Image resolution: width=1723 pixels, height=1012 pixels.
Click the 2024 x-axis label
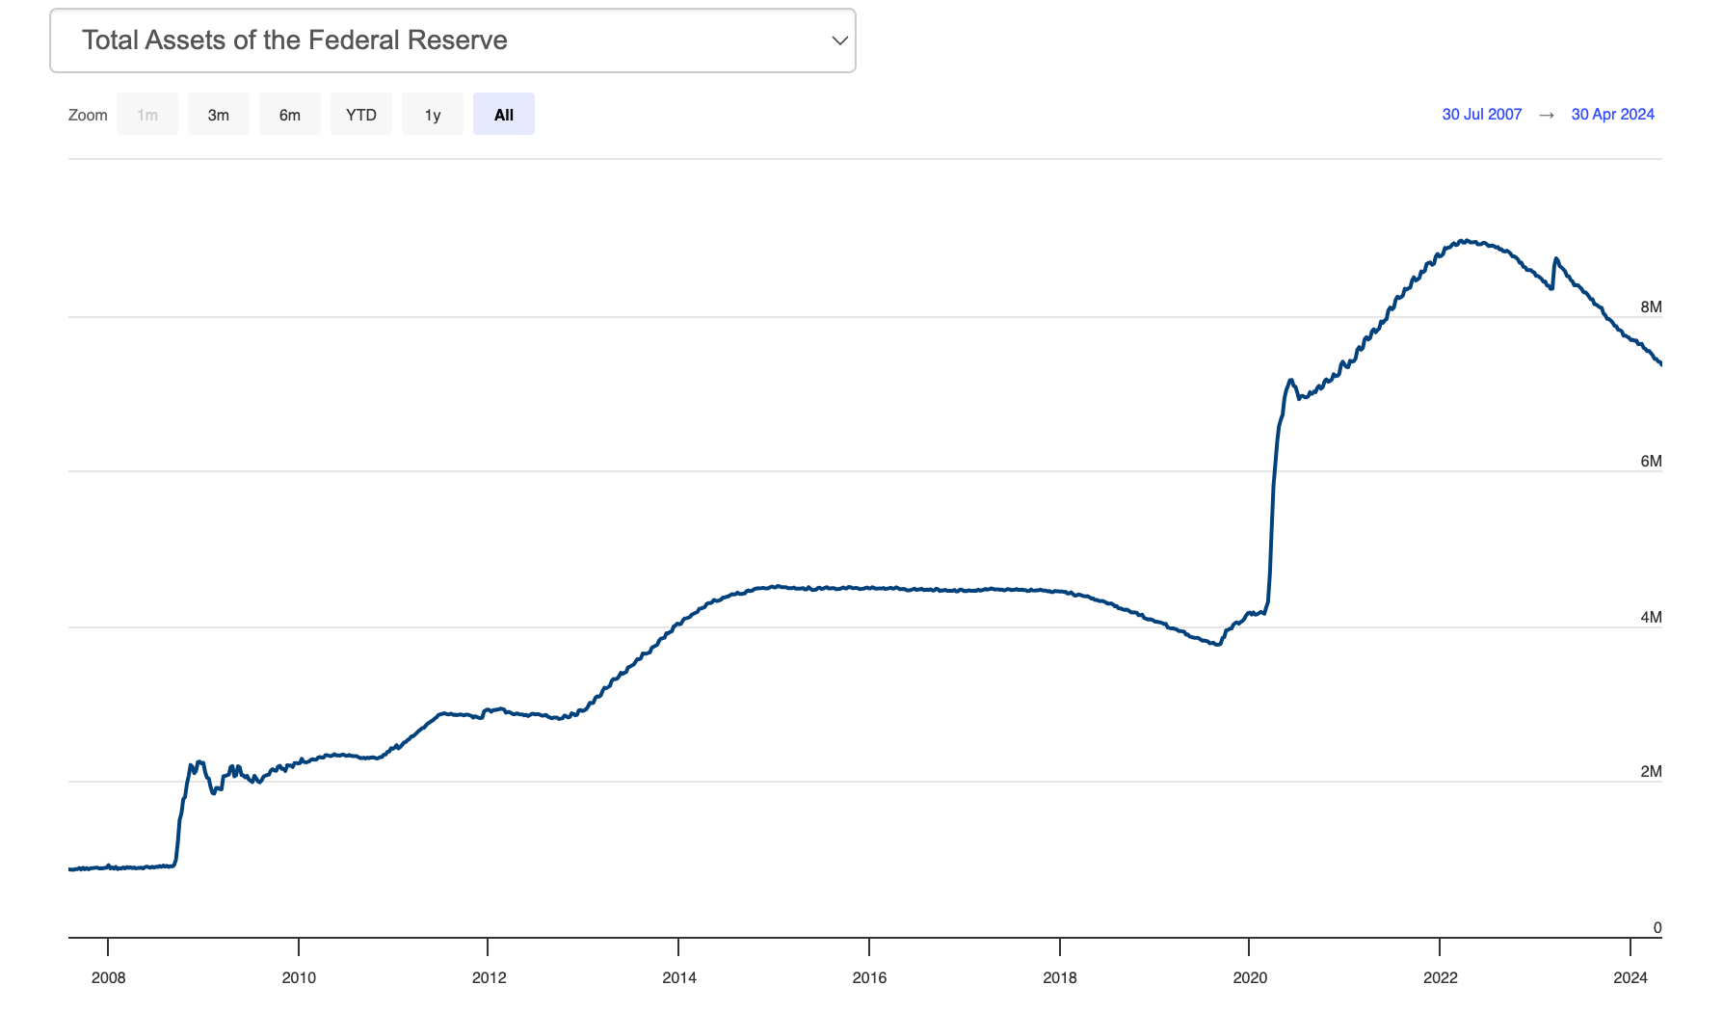(1630, 977)
